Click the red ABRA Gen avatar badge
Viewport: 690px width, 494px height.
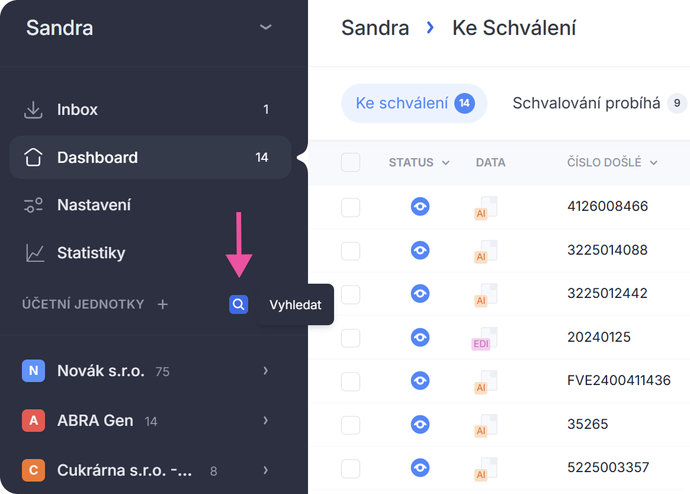[34, 421]
